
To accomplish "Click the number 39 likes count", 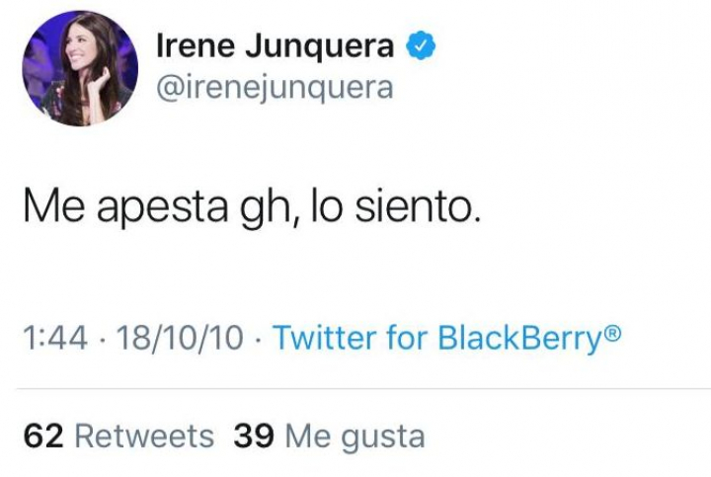I will (254, 436).
